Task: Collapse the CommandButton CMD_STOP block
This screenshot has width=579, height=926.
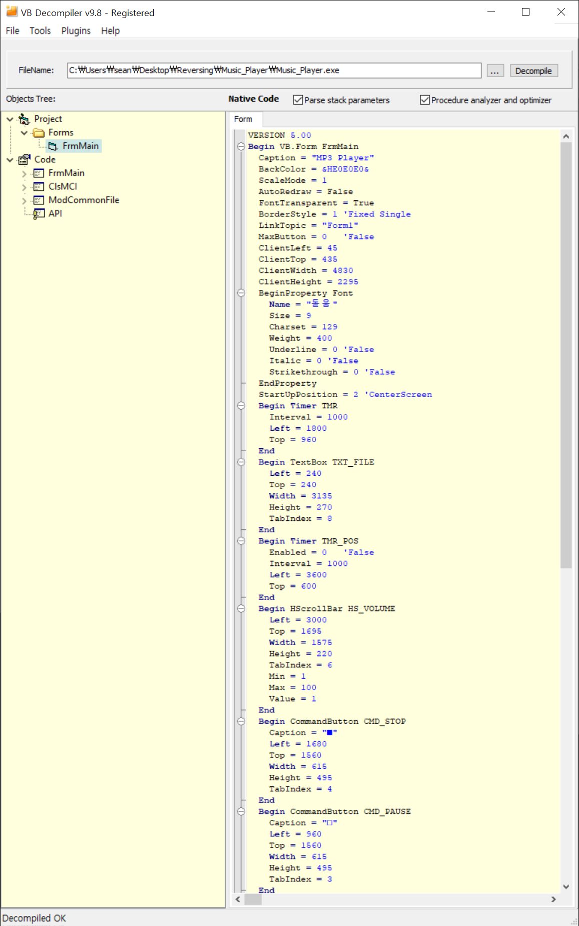Action: point(241,721)
